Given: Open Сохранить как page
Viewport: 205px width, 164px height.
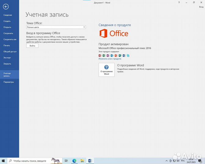Looking at the screenshot, I should [x=10, y=39].
